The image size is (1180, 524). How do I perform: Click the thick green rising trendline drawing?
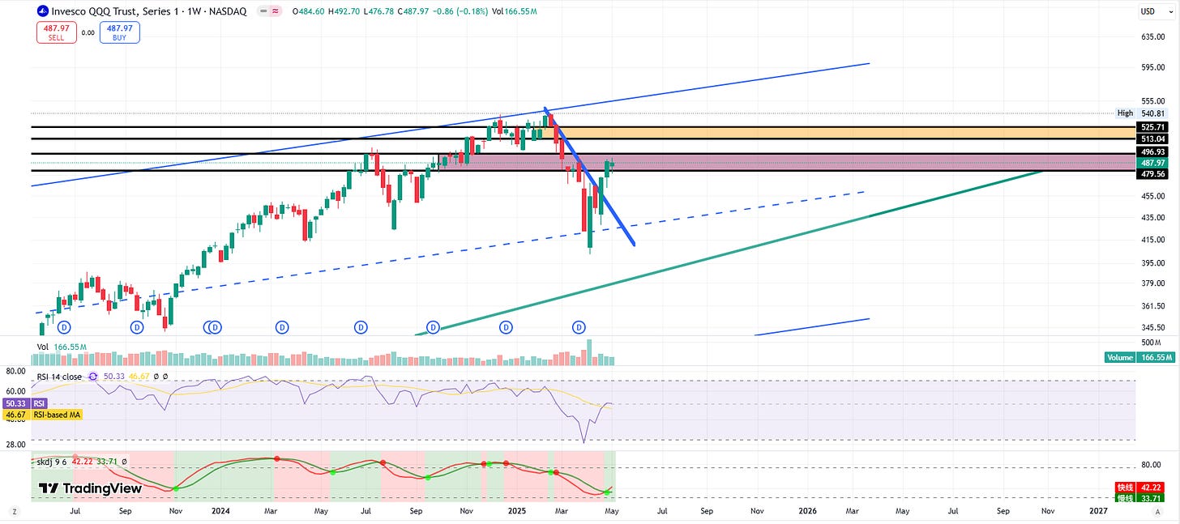click(729, 253)
